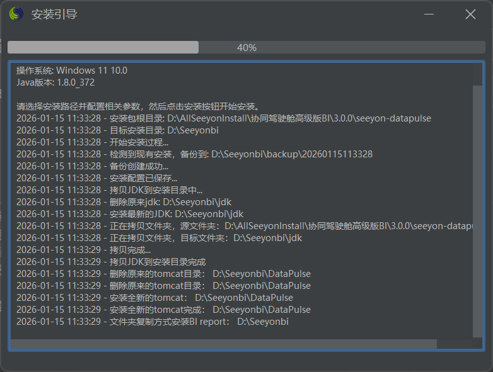Viewport: 493px width, 372px height.
Task: Click the empty track right of horizontal scrollbar
Action: coord(454,344)
